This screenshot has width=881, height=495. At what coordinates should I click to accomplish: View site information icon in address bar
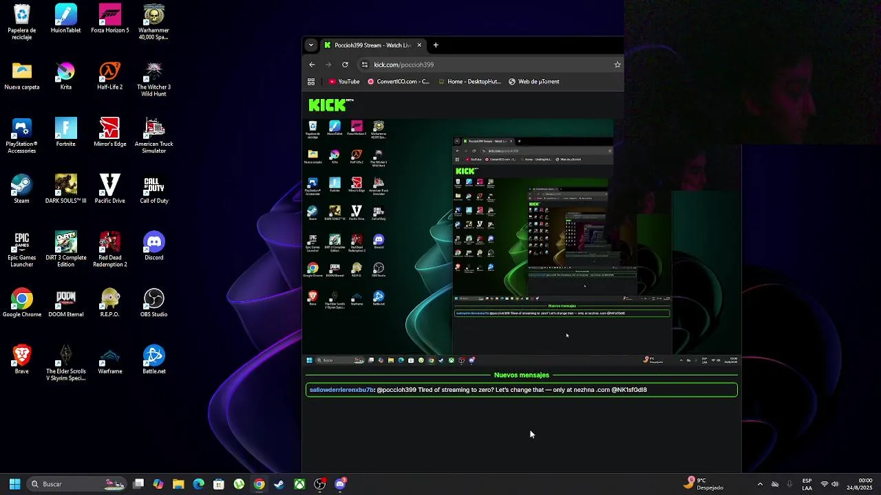pos(364,65)
